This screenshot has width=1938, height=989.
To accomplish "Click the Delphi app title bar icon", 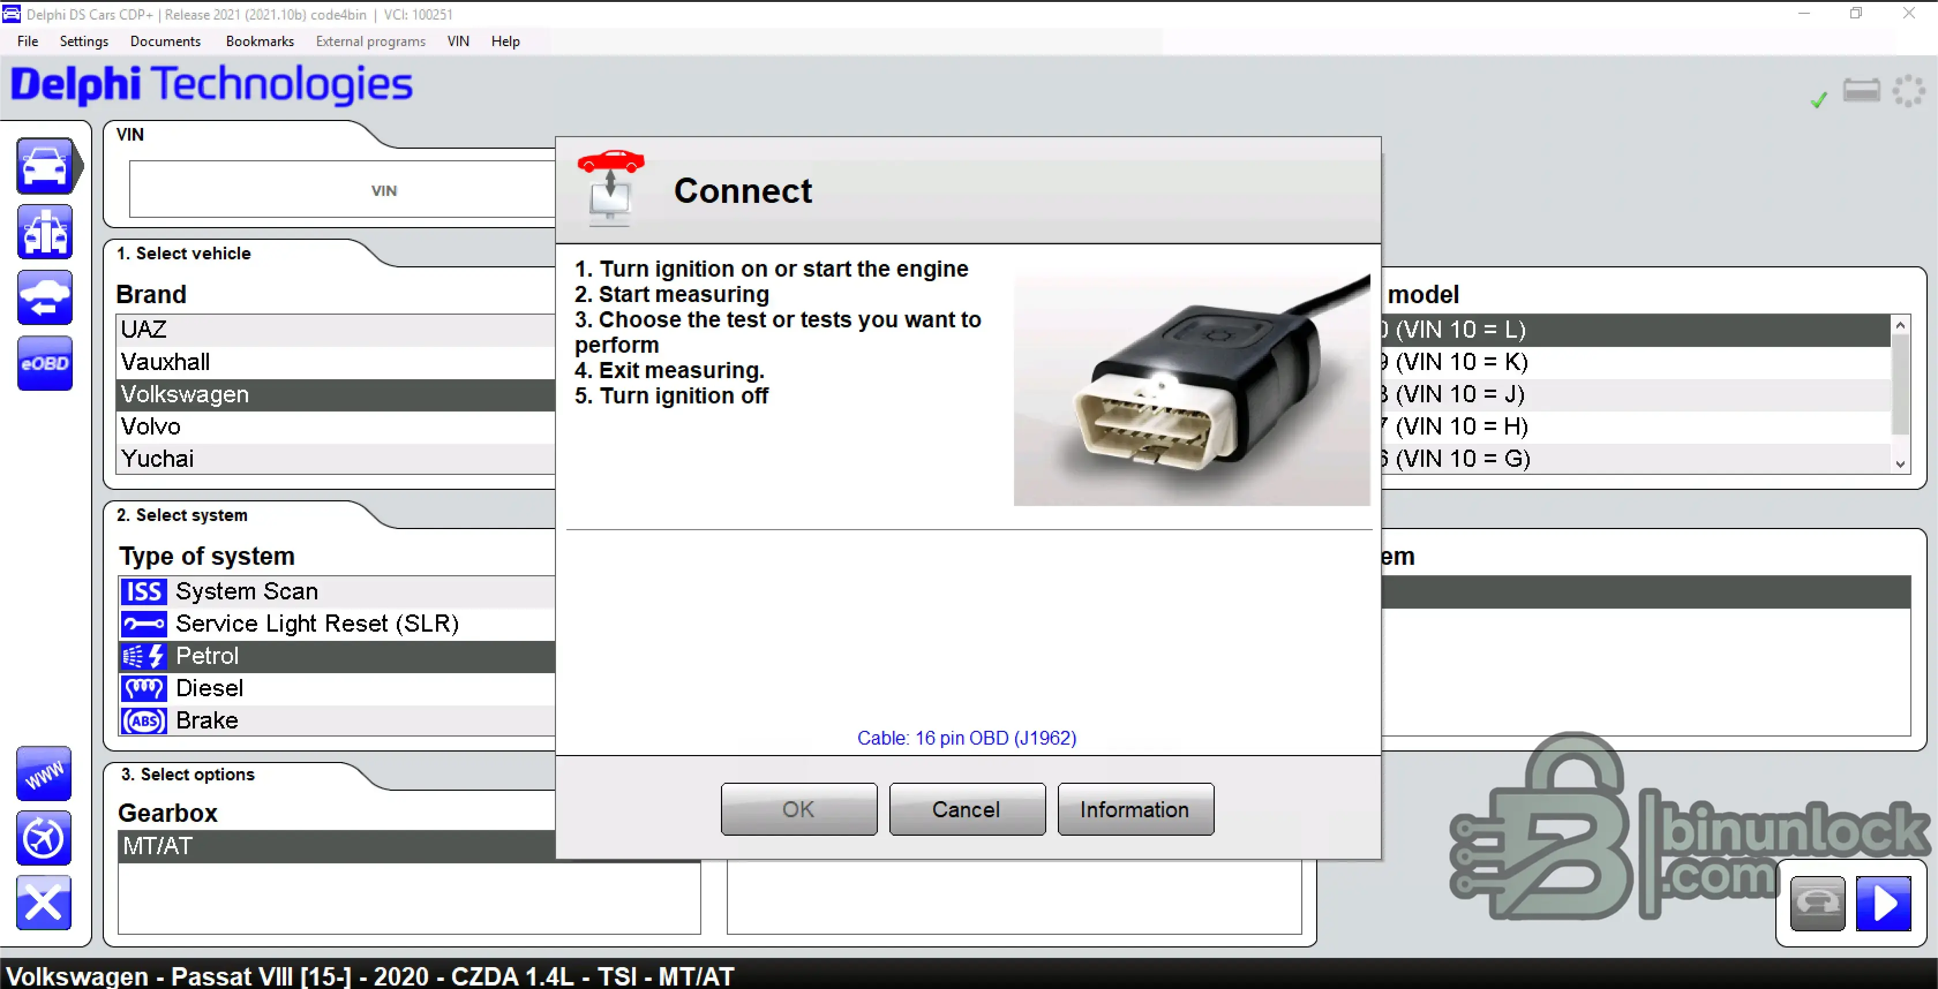I will [x=12, y=14].
